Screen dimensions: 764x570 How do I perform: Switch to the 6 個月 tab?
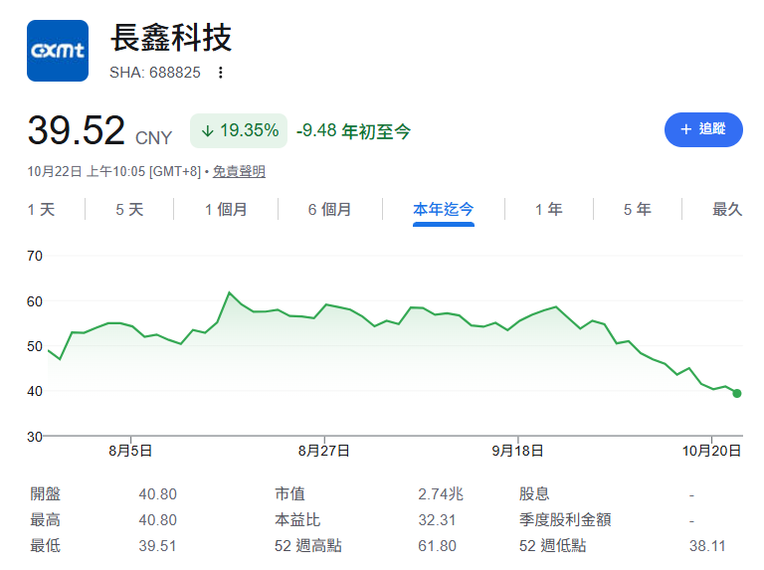click(330, 210)
